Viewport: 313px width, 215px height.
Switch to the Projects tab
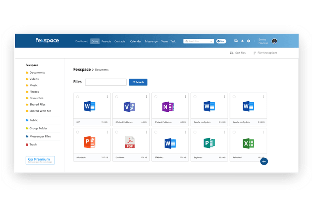(x=106, y=41)
